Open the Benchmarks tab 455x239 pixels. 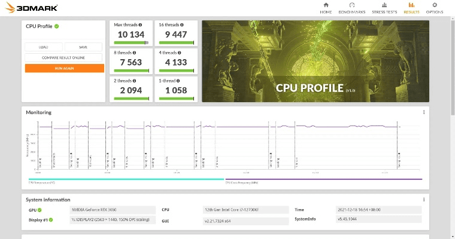[353, 8]
